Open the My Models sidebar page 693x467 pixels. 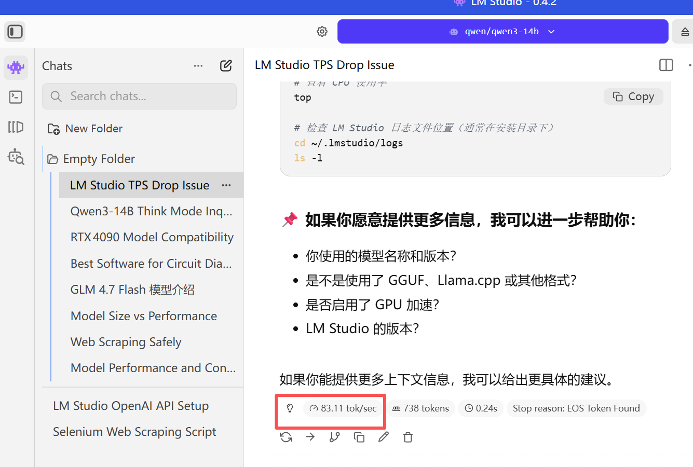click(x=16, y=127)
